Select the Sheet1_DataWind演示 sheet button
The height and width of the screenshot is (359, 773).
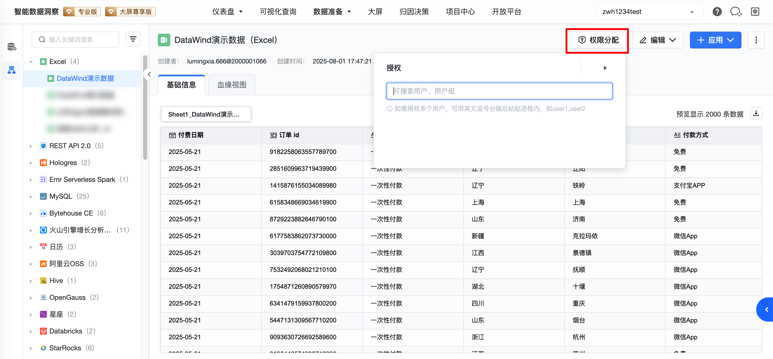(x=206, y=114)
